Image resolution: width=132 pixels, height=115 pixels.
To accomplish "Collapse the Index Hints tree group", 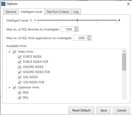I will pos(9,52).
